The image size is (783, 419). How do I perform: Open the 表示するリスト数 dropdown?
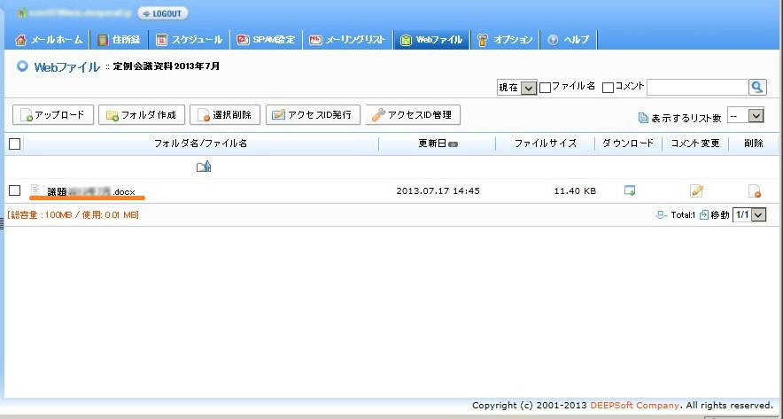[744, 115]
